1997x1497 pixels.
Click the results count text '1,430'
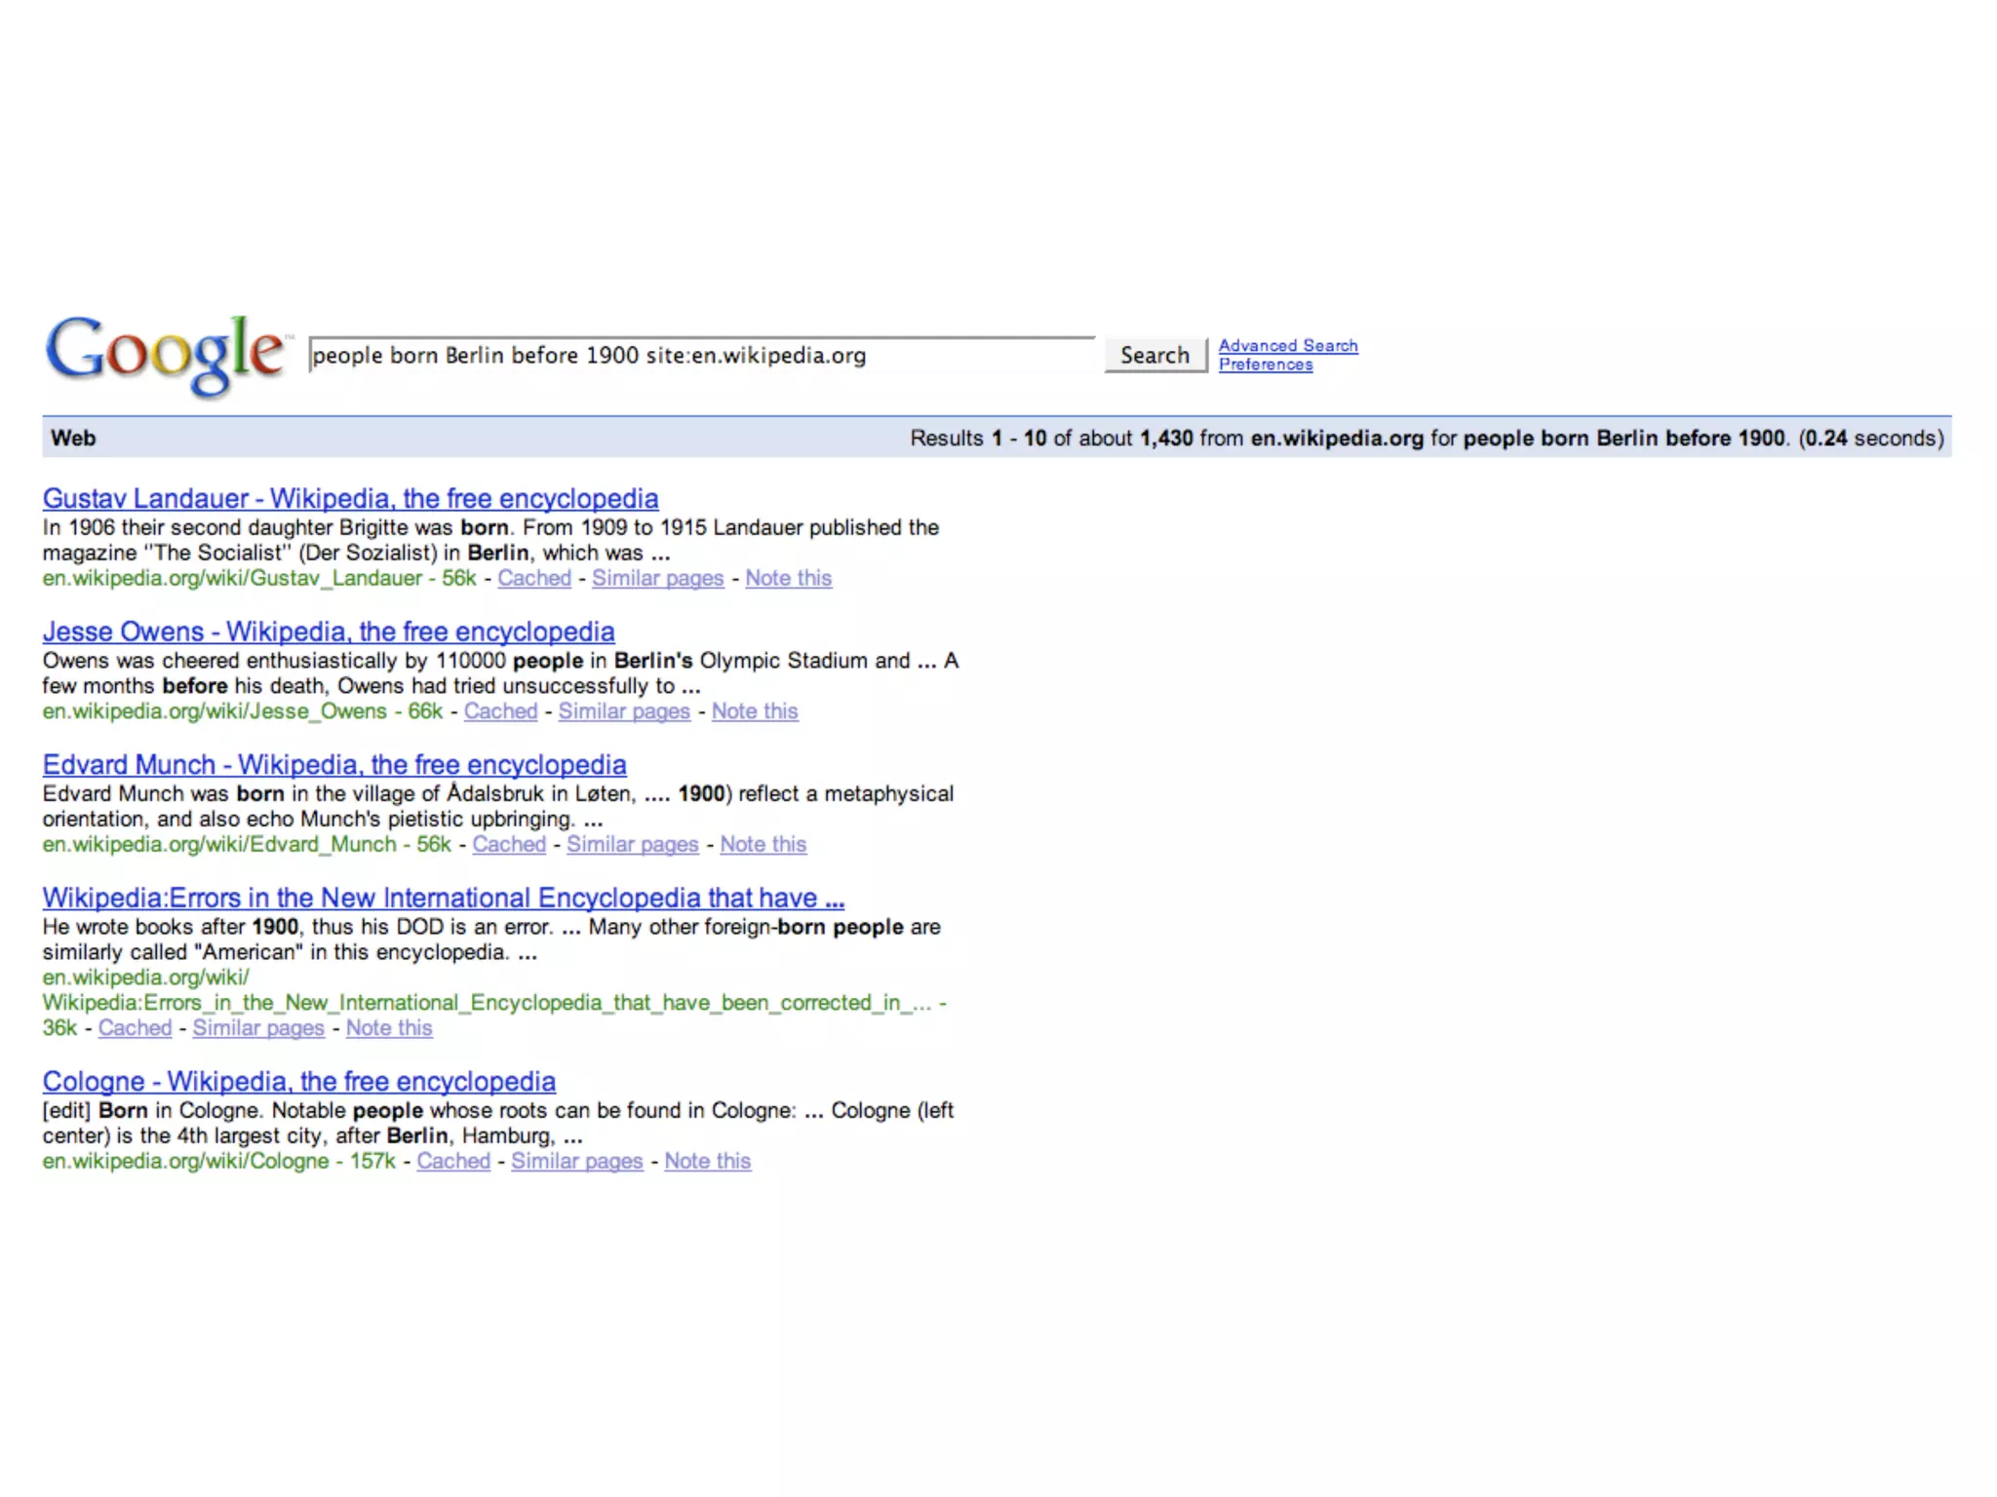[1166, 439]
